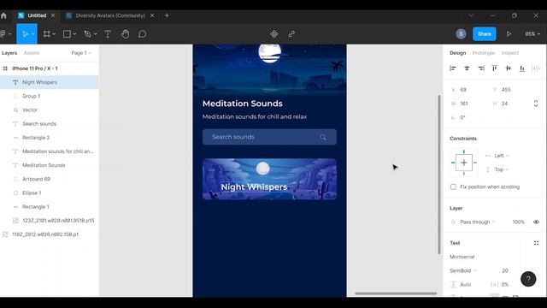Switch to the Assets tab

click(32, 53)
